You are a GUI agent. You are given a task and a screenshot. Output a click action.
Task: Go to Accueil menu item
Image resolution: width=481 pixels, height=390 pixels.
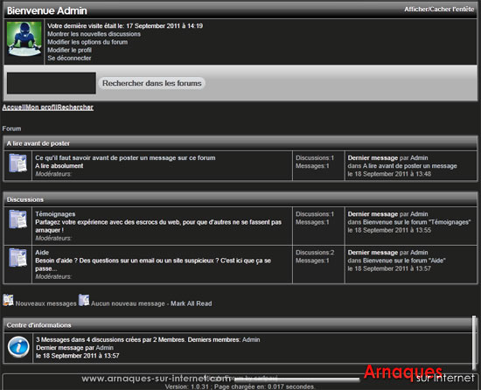click(14, 108)
